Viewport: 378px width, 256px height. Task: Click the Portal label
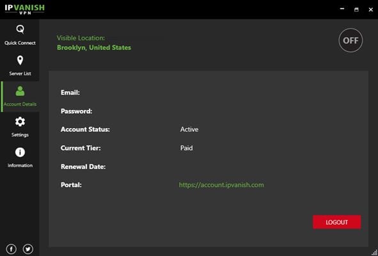pos(71,185)
